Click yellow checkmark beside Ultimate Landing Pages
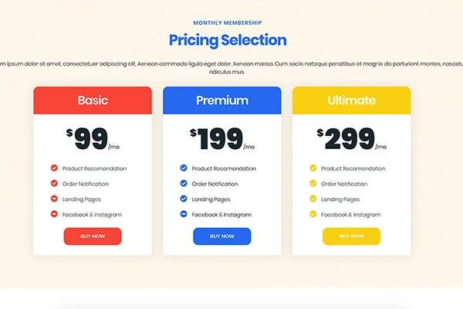 pyautogui.click(x=313, y=199)
